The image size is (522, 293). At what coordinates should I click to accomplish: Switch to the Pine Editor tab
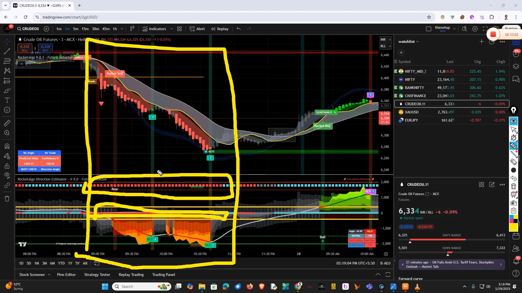coord(66,275)
